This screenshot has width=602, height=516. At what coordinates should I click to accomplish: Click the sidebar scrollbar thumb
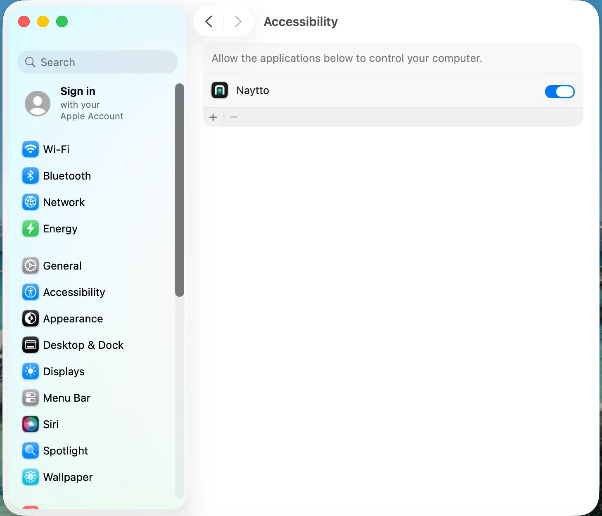179,190
